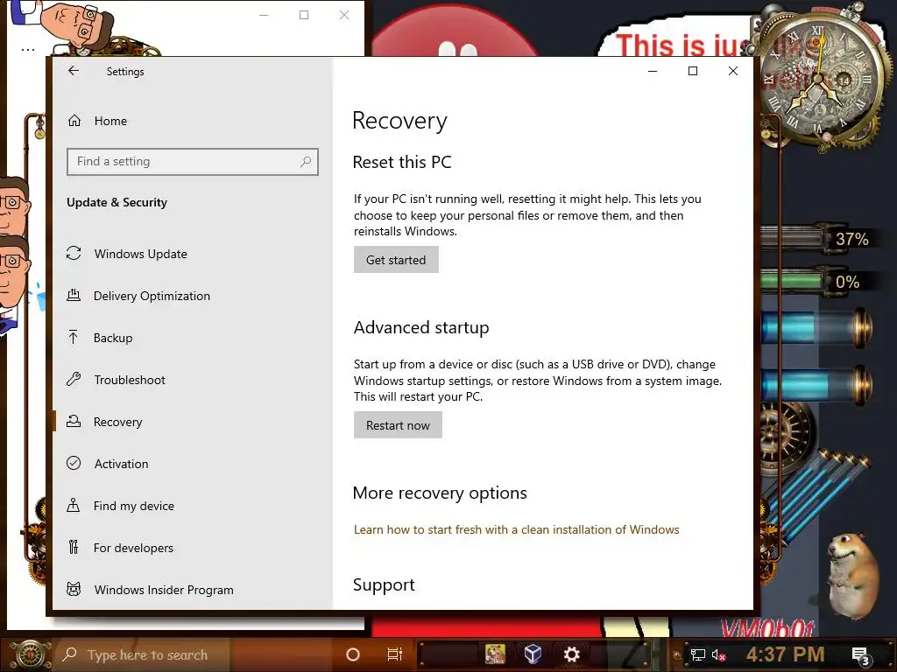Screen dimensions: 897x672
Task: Click the 0% green meter gadget
Action: coord(816,282)
